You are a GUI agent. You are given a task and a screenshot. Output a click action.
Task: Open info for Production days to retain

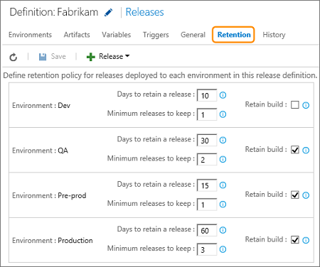pyautogui.click(x=223, y=230)
